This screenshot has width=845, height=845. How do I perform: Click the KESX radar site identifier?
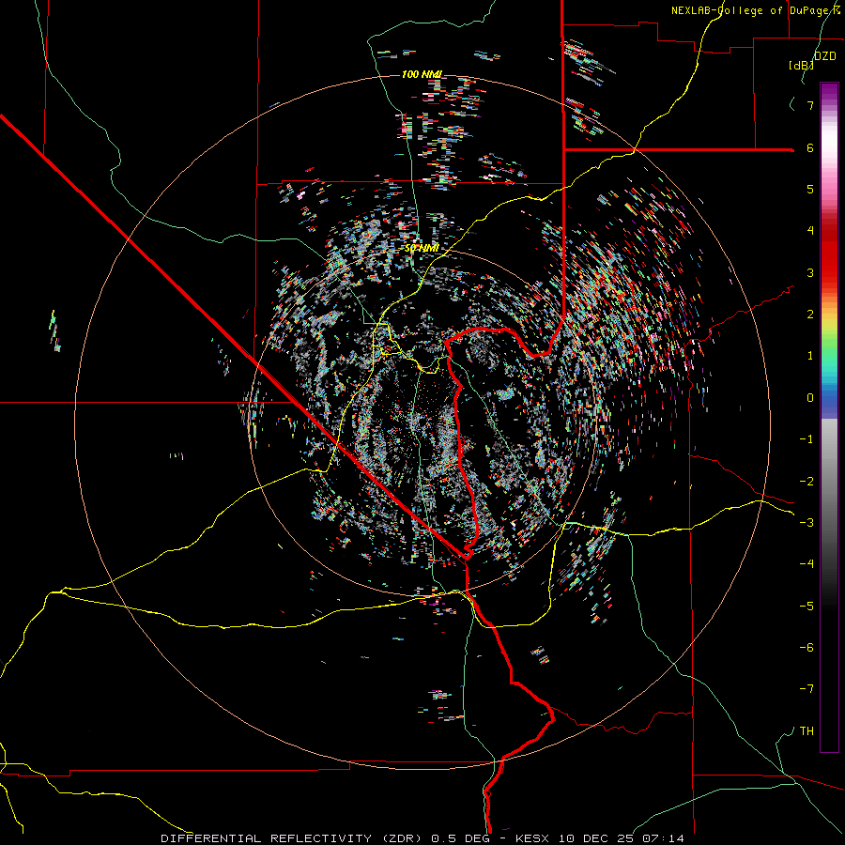coord(533,838)
